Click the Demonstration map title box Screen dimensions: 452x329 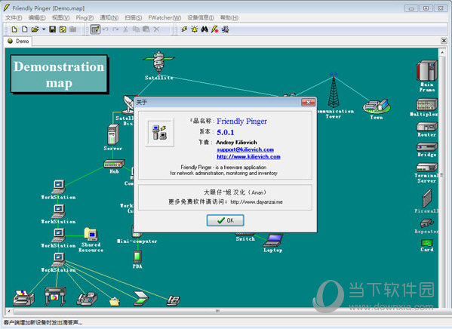tap(59, 74)
